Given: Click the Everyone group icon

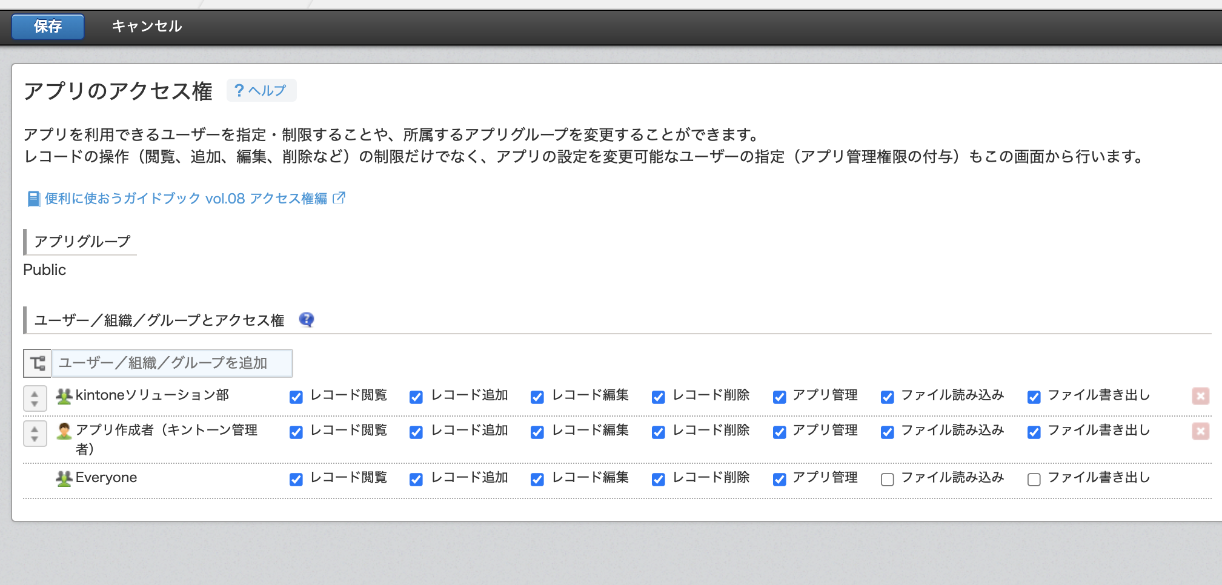Looking at the screenshot, I should (64, 478).
